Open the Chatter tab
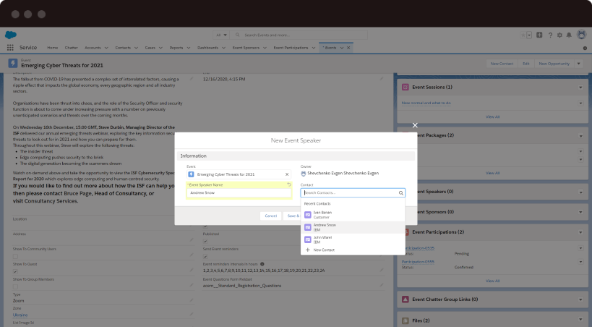 pyautogui.click(x=72, y=48)
